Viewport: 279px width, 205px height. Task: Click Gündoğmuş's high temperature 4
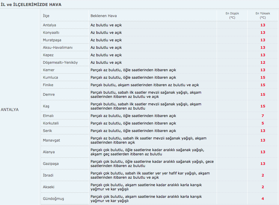pos(263,199)
